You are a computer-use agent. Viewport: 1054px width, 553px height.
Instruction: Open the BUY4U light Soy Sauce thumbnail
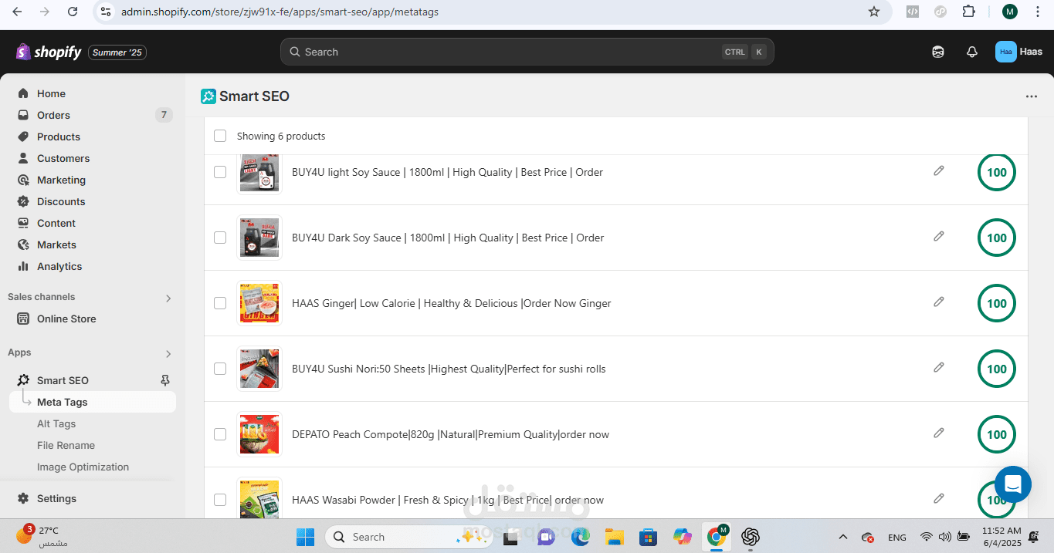coord(259,172)
